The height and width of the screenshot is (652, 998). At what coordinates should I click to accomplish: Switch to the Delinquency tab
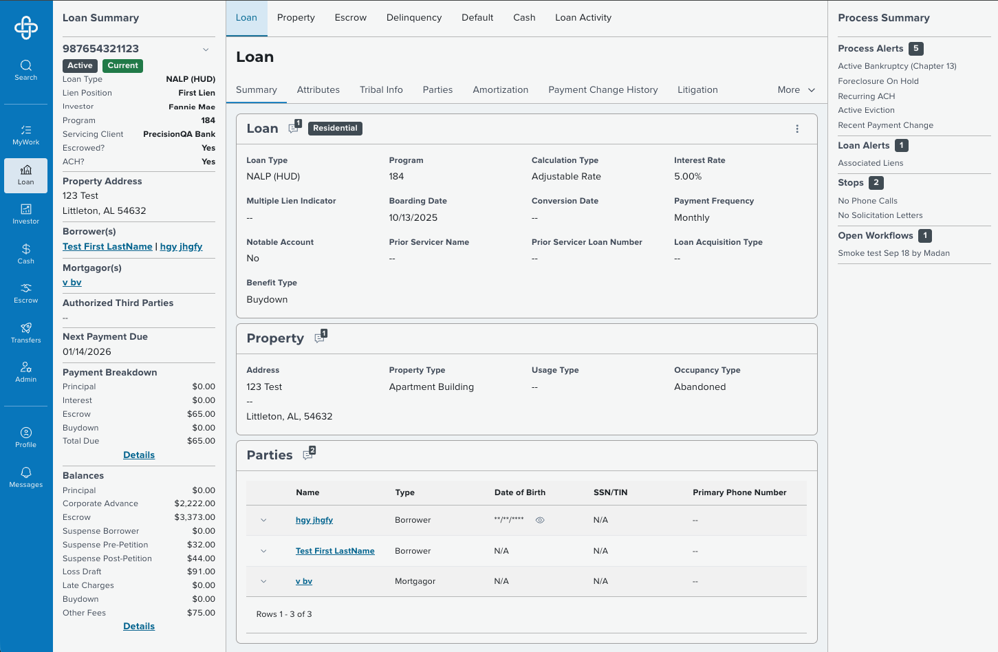414,18
